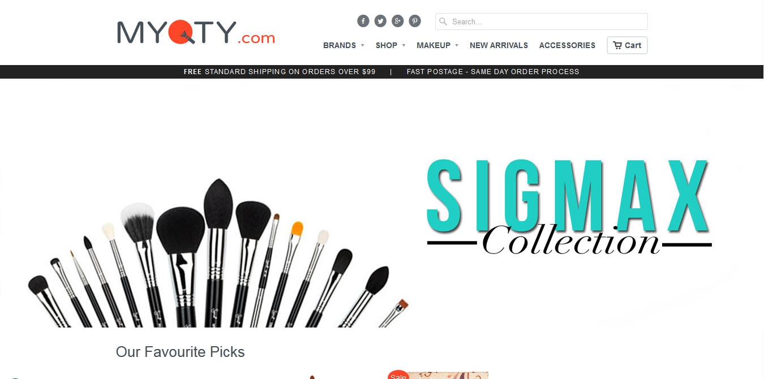
Task: Click the makeup brushes banner image
Action: pos(218,253)
